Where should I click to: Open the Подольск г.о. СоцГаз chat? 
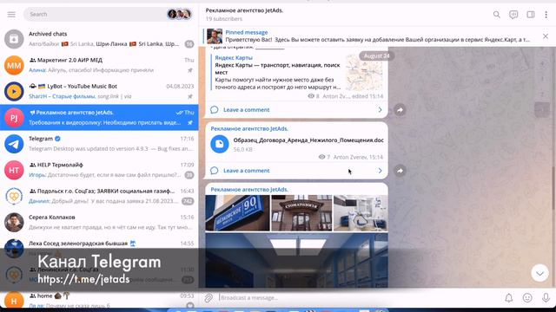click(99, 196)
